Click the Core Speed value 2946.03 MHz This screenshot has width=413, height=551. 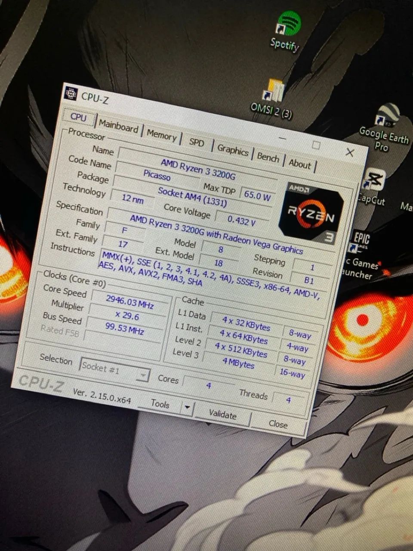pyautogui.click(x=129, y=301)
